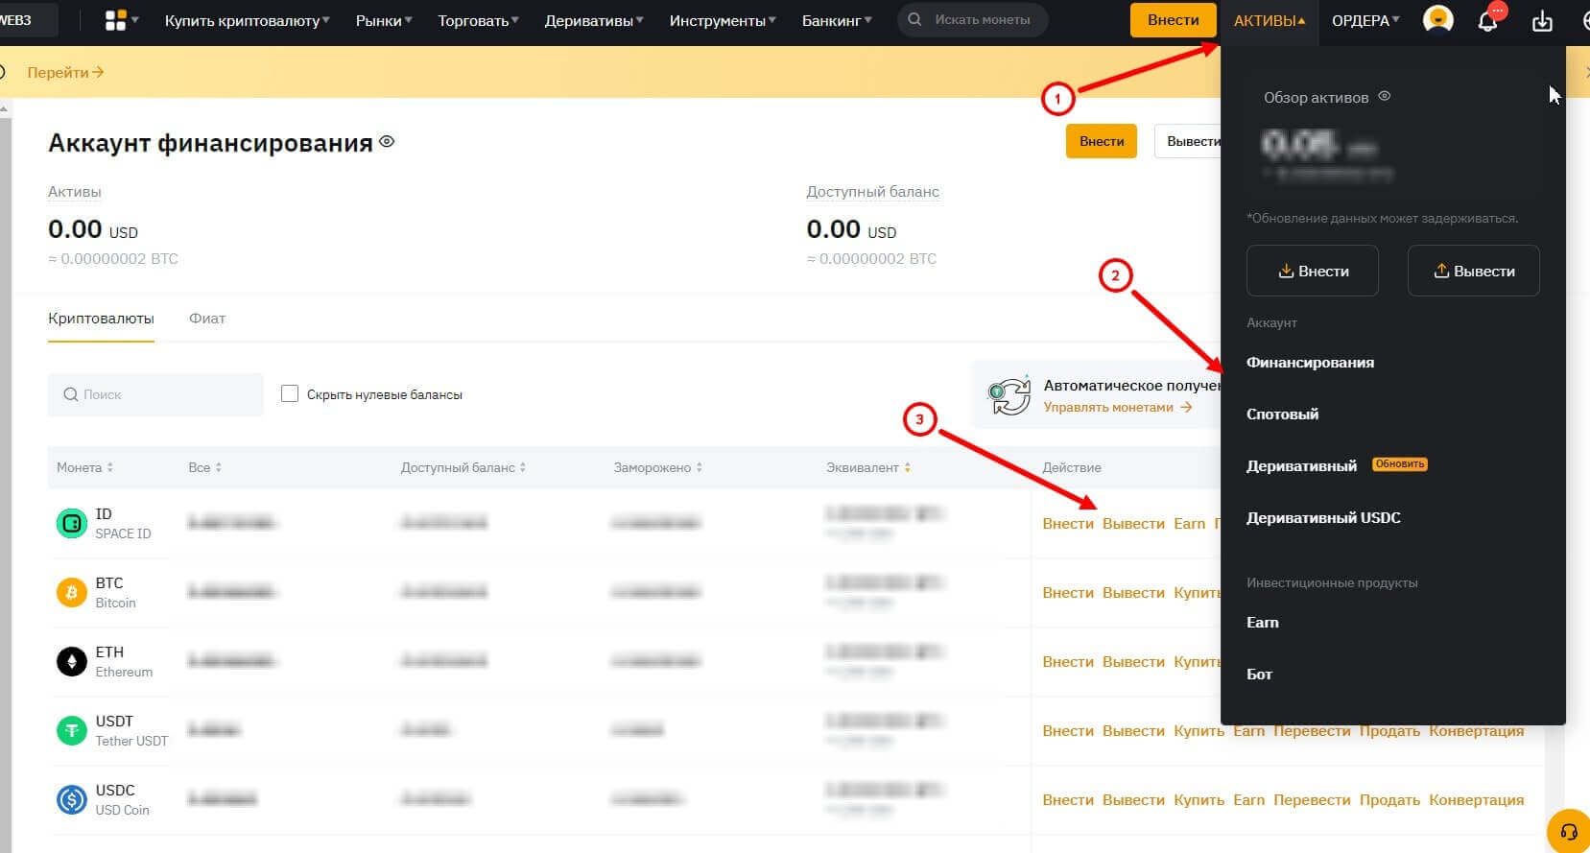Click the coin search field in header
Image resolution: width=1590 pixels, height=853 pixels.
pyautogui.click(x=981, y=20)
